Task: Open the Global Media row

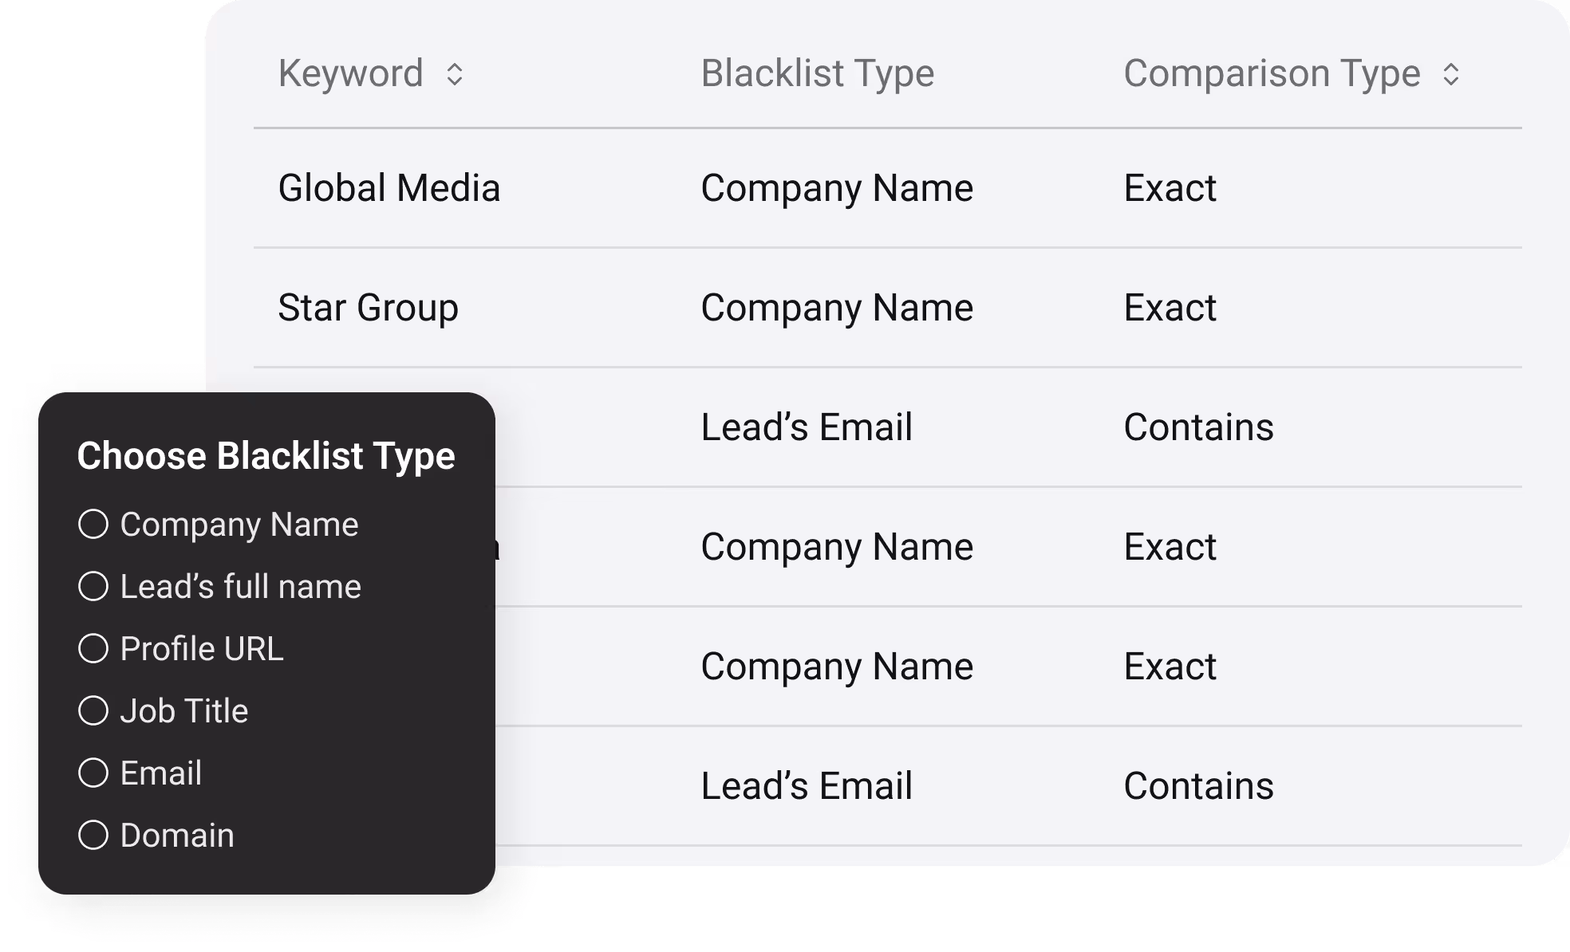Action: 389,188
